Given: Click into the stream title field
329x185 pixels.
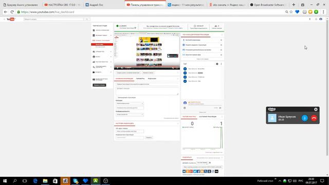Looking at the screenshot, I should tap(147, 84).
